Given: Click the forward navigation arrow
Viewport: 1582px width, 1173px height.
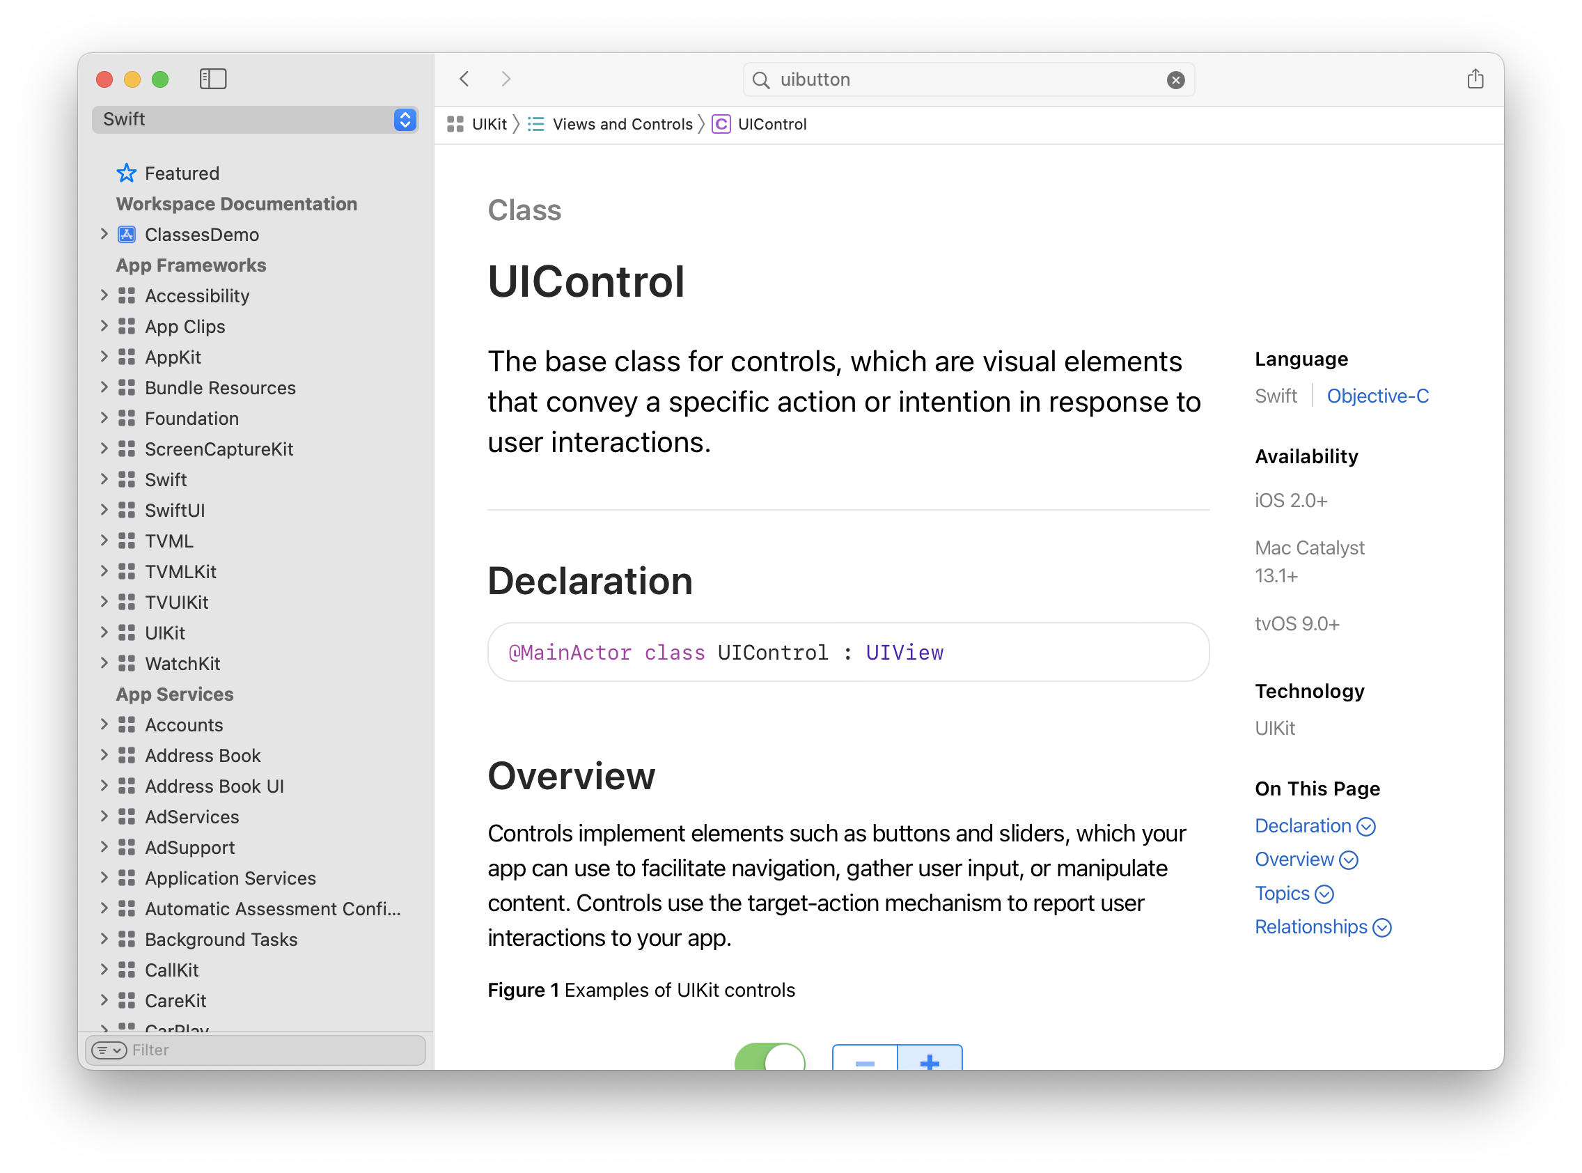Looking at the screenshot, I should pyautogui.click(x=506, y=79).
